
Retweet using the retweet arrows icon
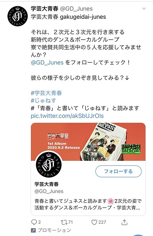point(64,222)
